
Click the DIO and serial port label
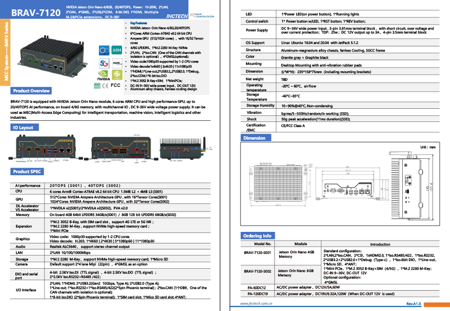(x=26, y=276)
